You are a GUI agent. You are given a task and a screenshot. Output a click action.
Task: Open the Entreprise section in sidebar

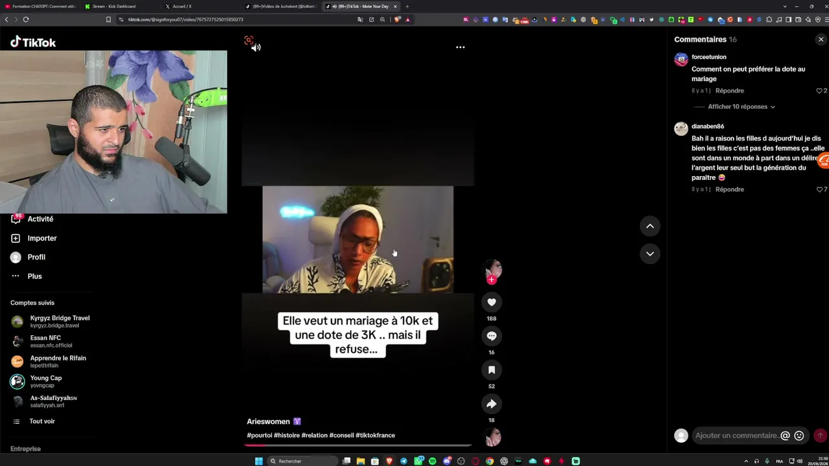pos(25,449)
